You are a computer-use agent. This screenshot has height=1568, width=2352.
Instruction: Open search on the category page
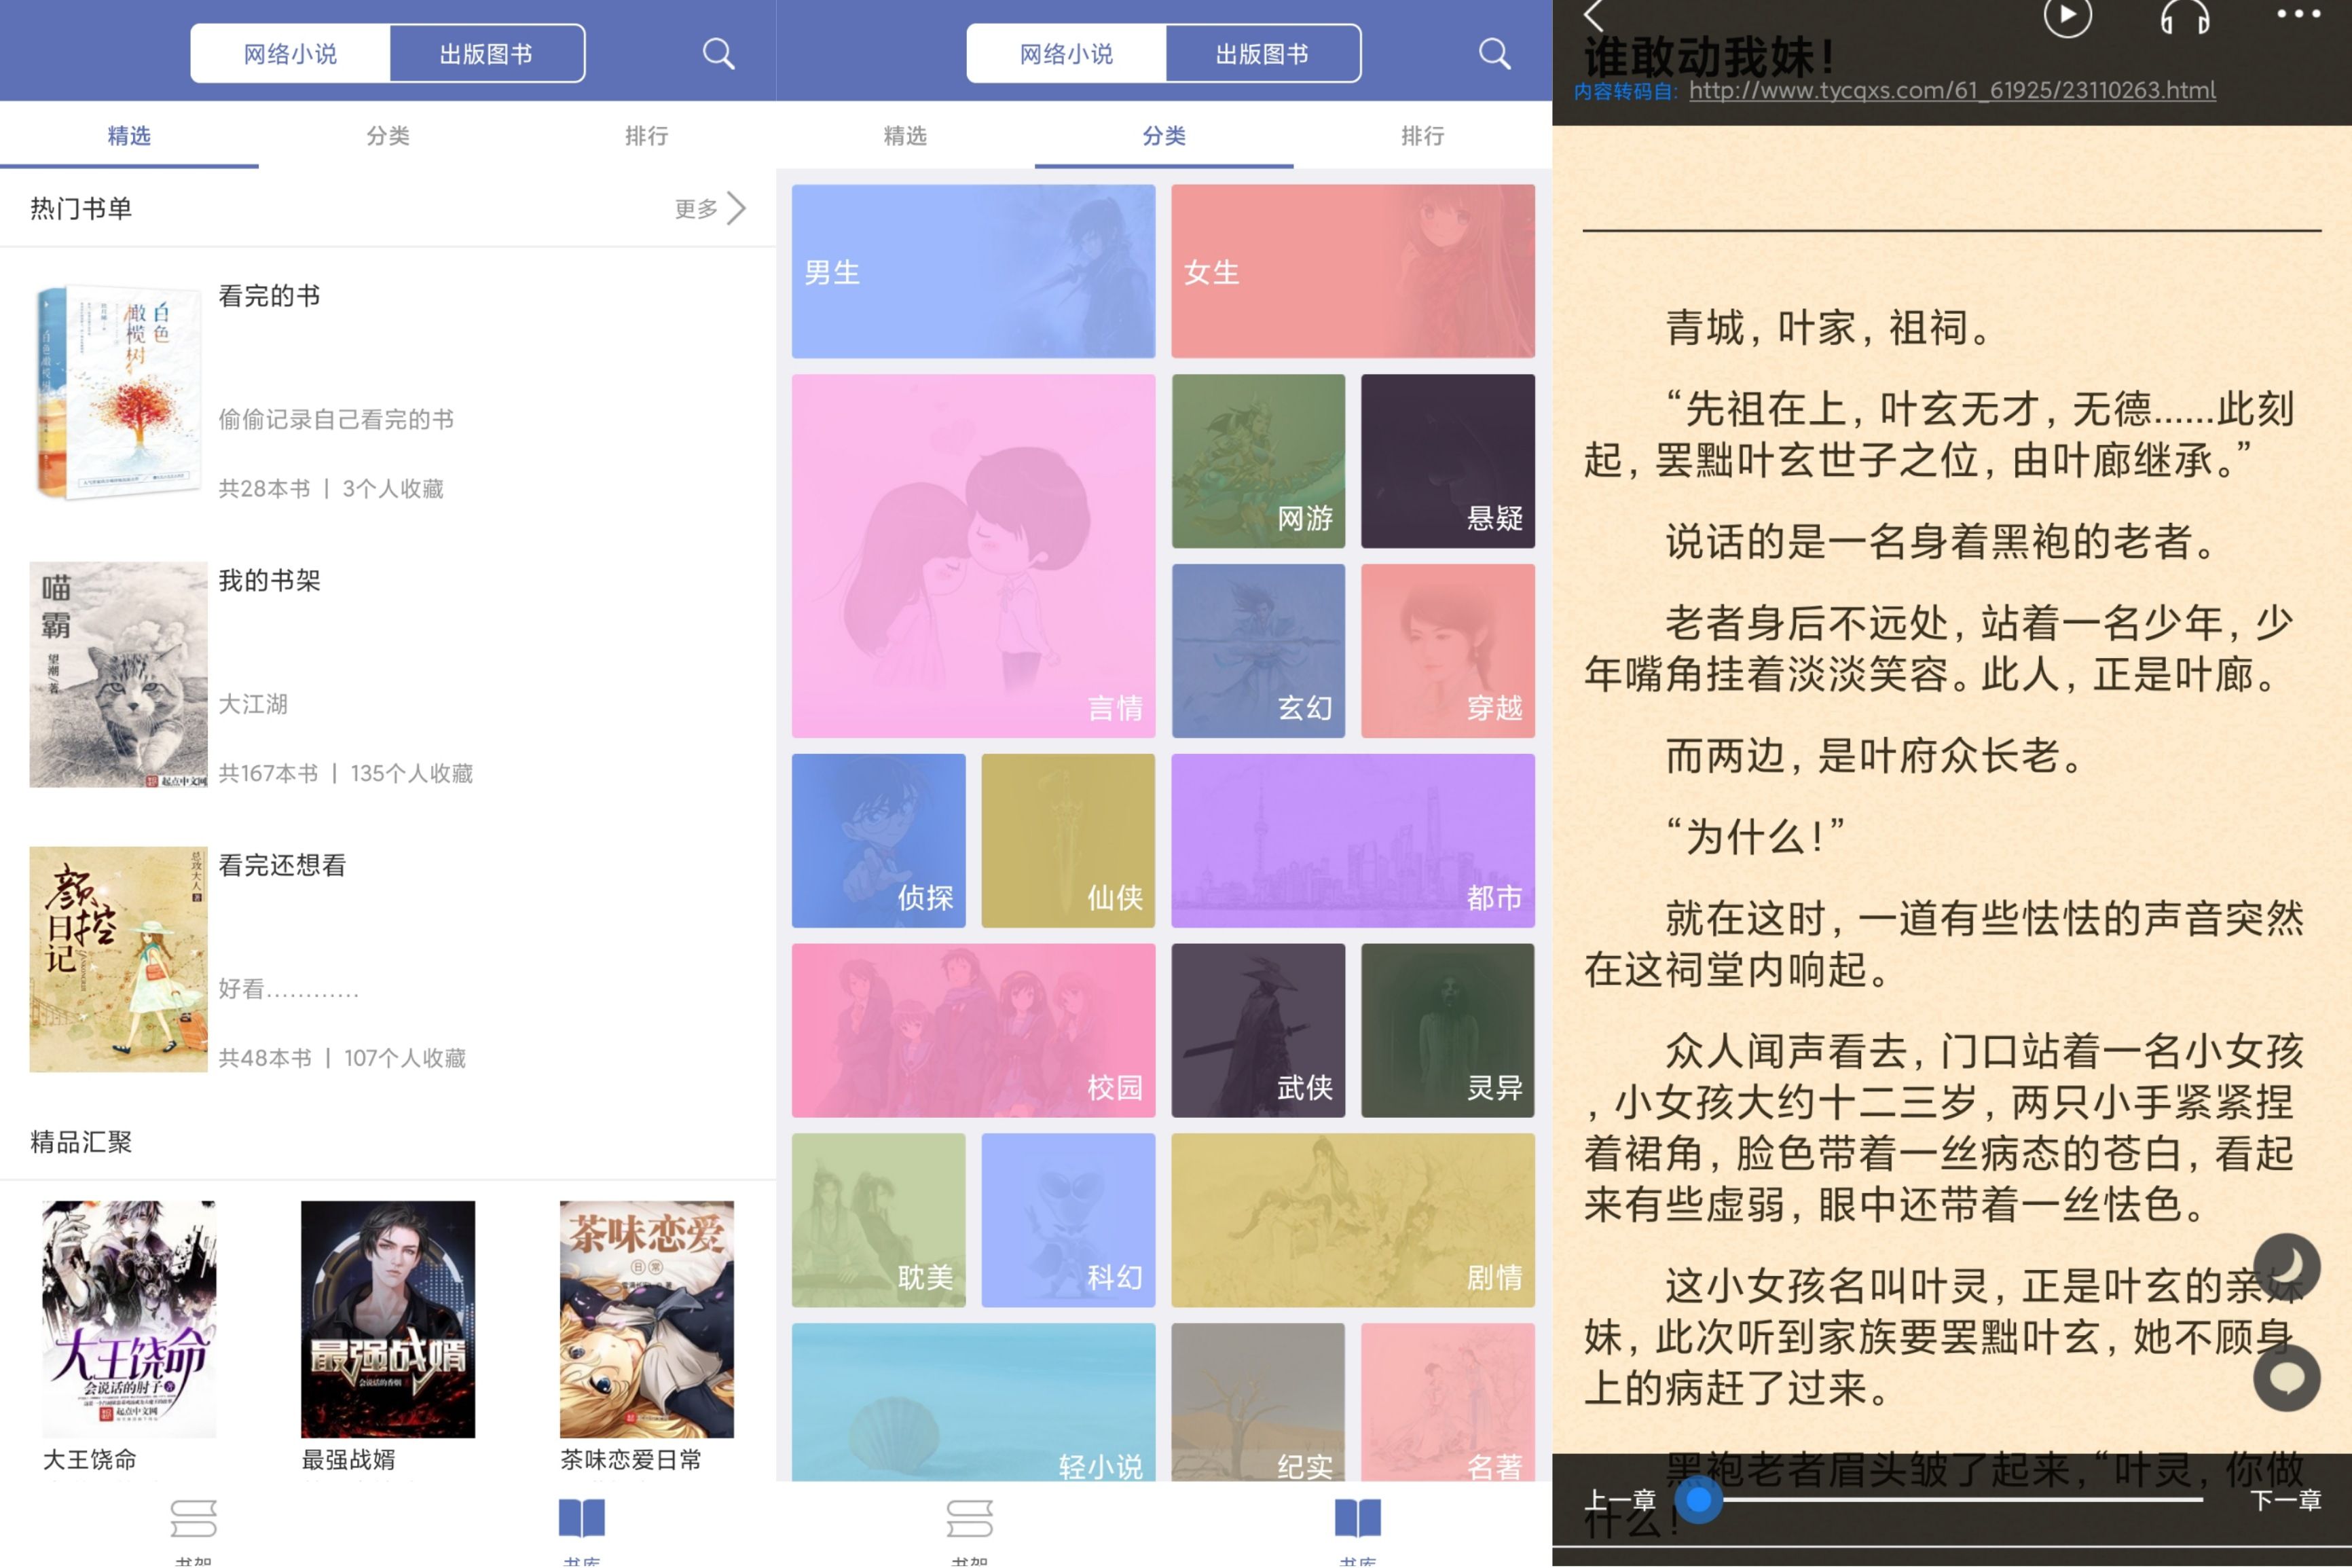tap(1493, 52)
